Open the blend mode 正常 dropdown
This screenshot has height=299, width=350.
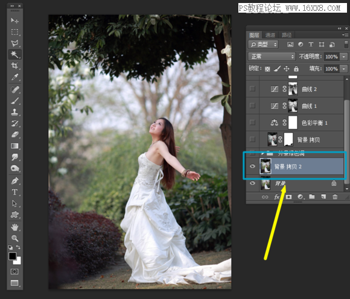coord(272,57)
